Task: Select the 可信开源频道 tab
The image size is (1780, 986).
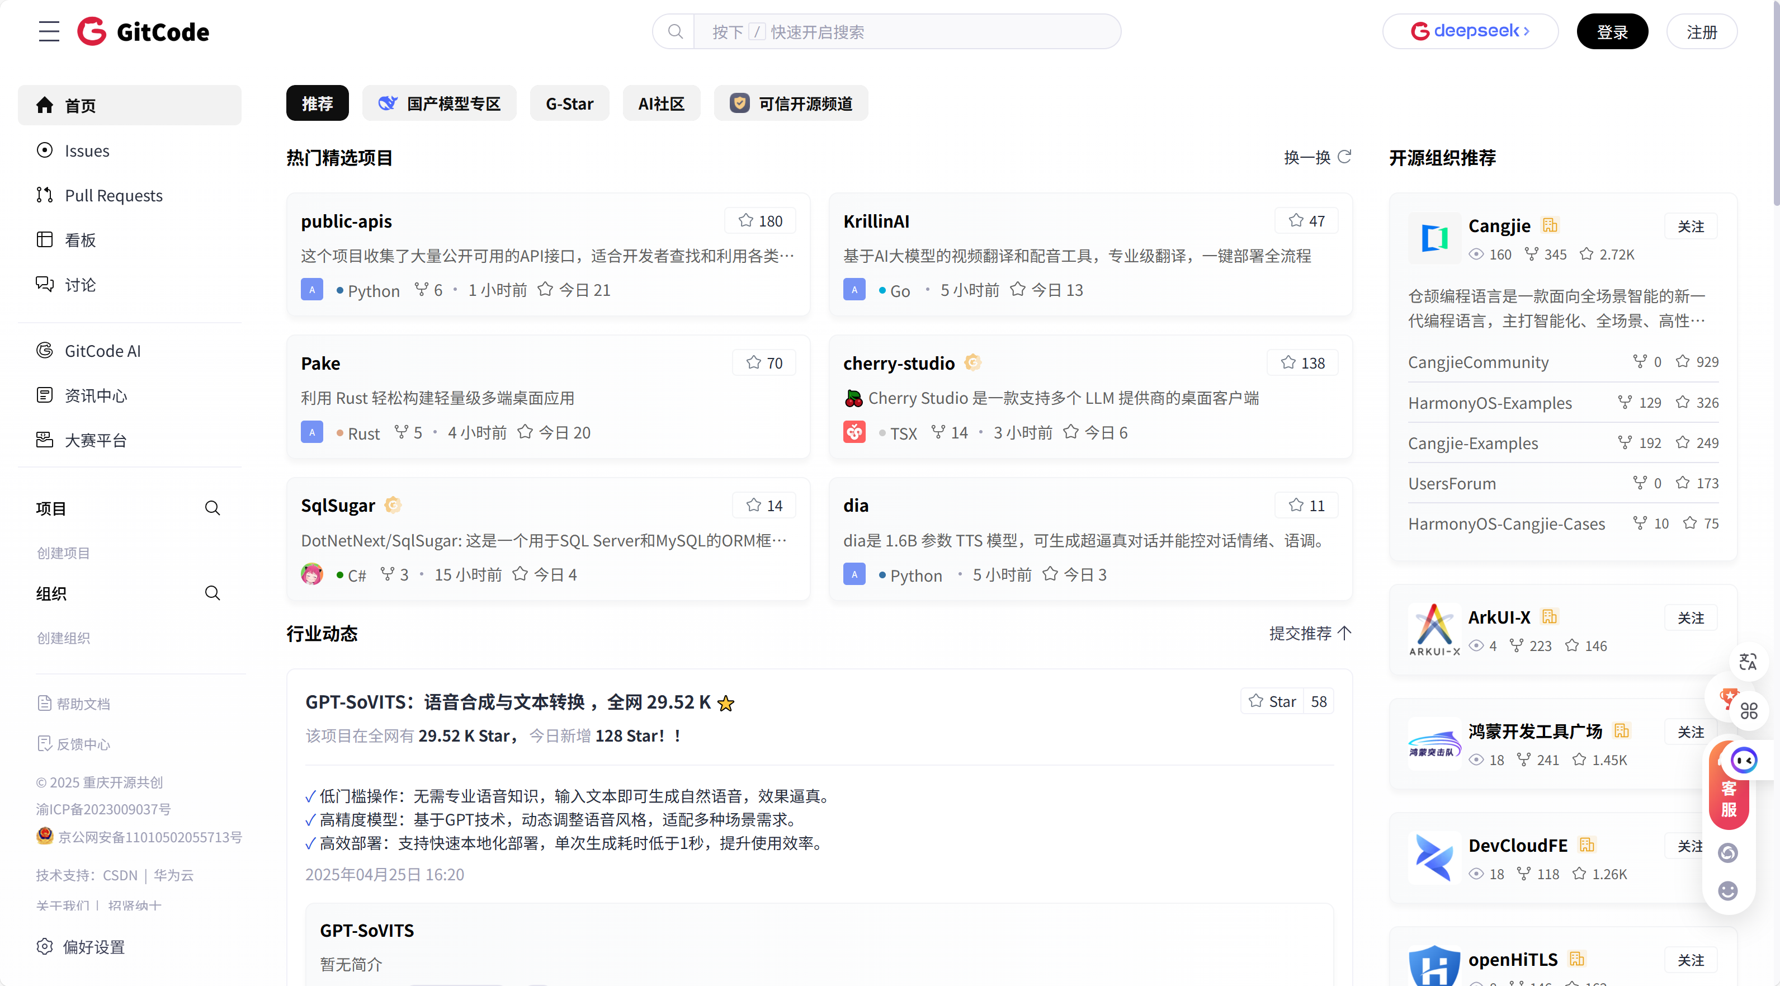Action: 791,103
